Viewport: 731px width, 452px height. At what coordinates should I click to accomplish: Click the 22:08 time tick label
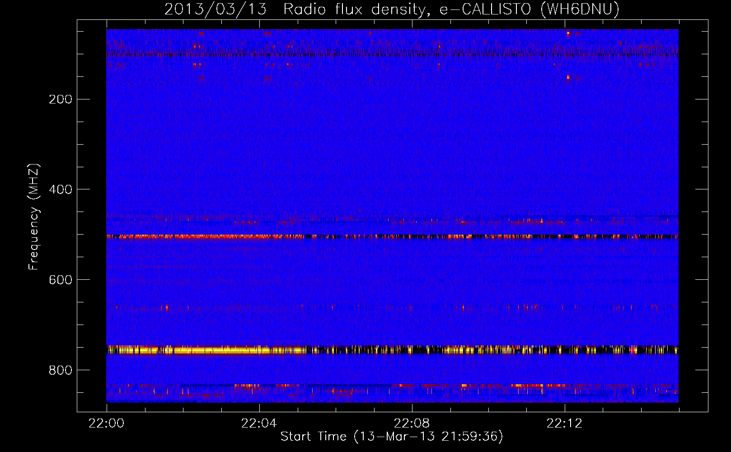tap(412, 424)
